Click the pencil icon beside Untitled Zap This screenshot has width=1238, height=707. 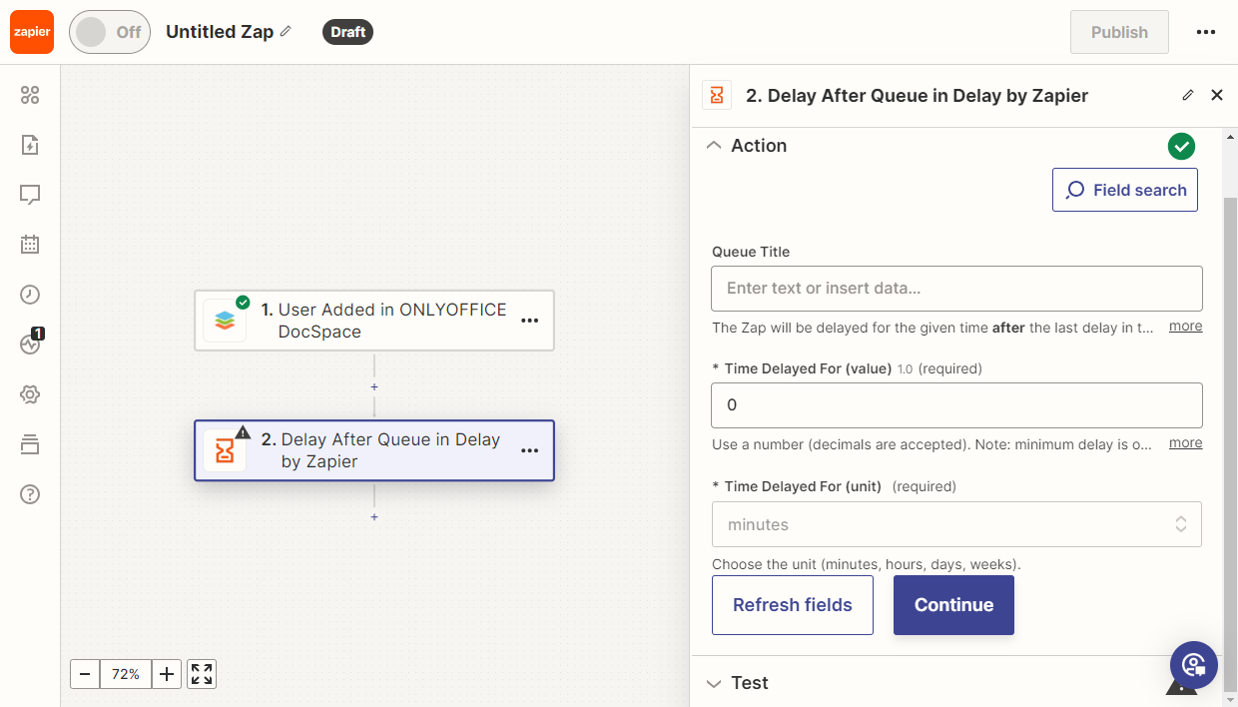[287, 32]
